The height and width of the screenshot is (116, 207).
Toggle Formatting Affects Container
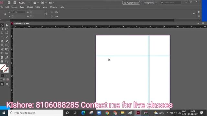click(x=2, y=75)
